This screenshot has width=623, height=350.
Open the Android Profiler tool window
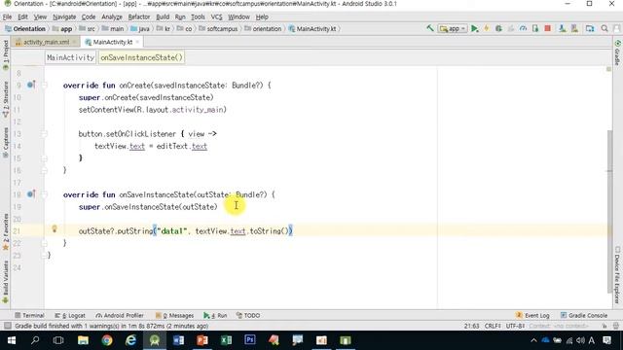tap(120, 315)
